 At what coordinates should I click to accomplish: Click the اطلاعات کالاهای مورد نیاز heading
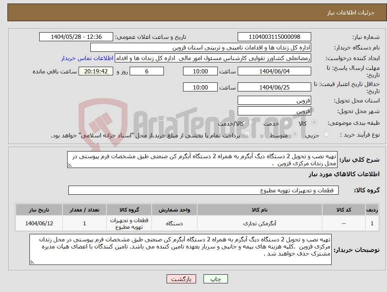click(x=344, y=174)
